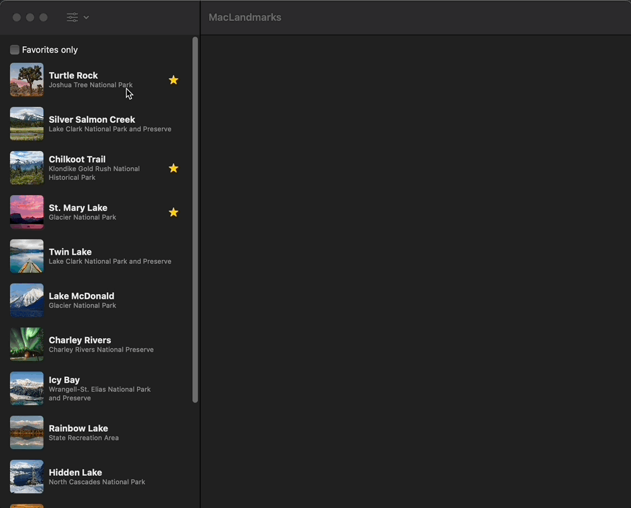Select the St. Mary Lake title
Image resolution: width=631 pixels, height=508 pixels.
click(78, 208)
